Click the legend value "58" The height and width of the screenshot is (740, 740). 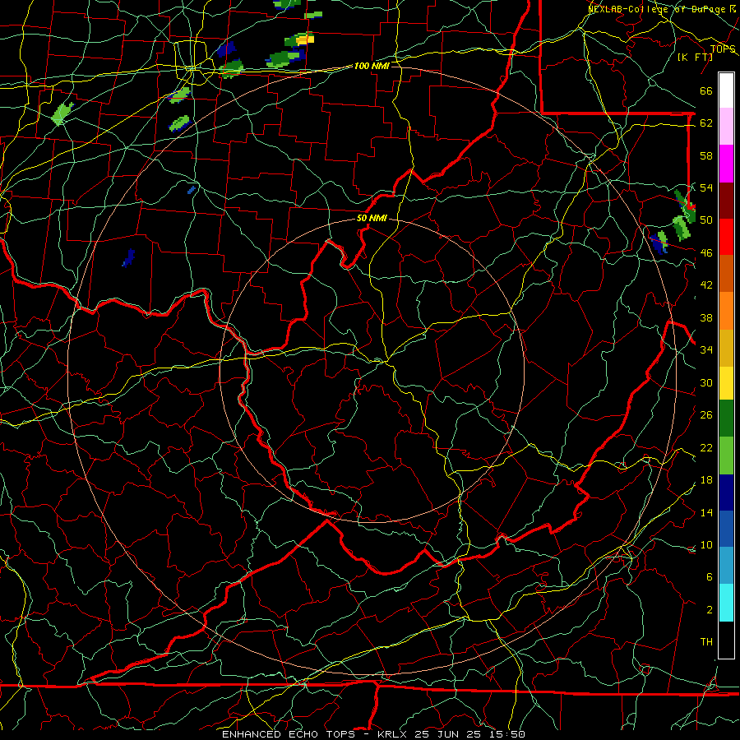[706, 155]
